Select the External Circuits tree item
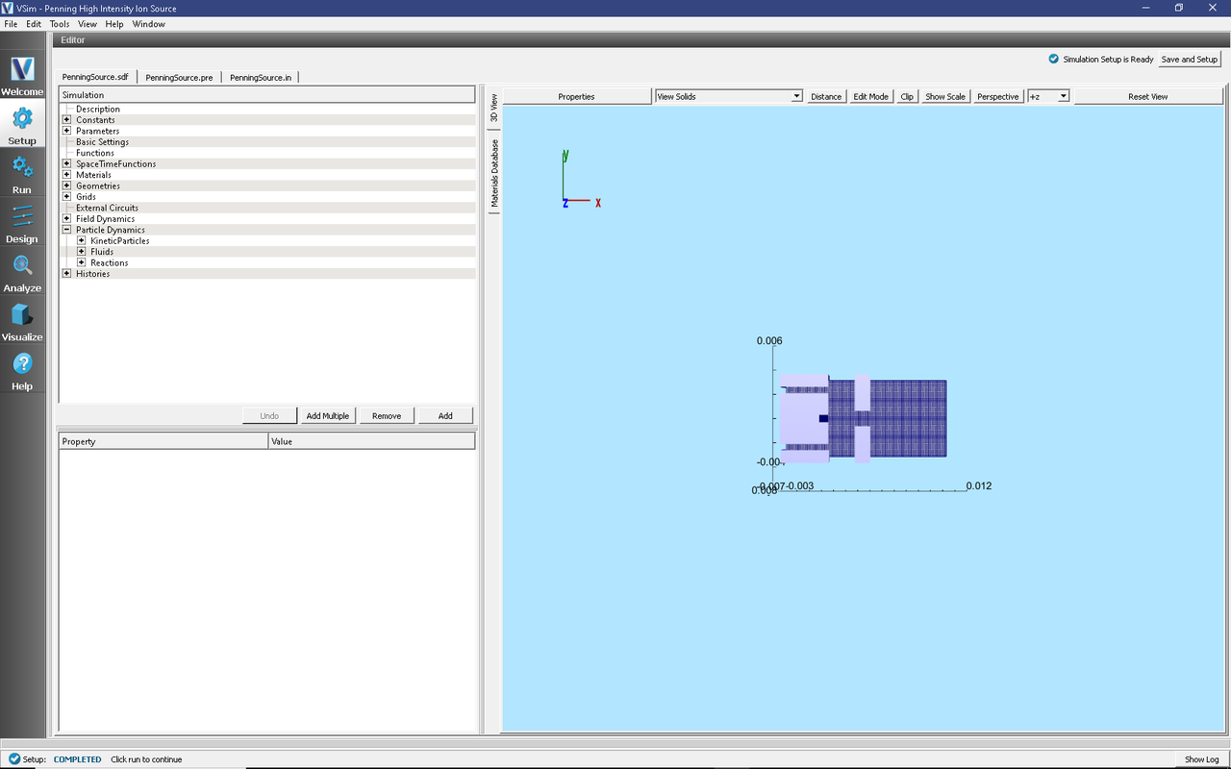Screen dimensions: 1231x769 pyautogui.click(x=108, y=208)
